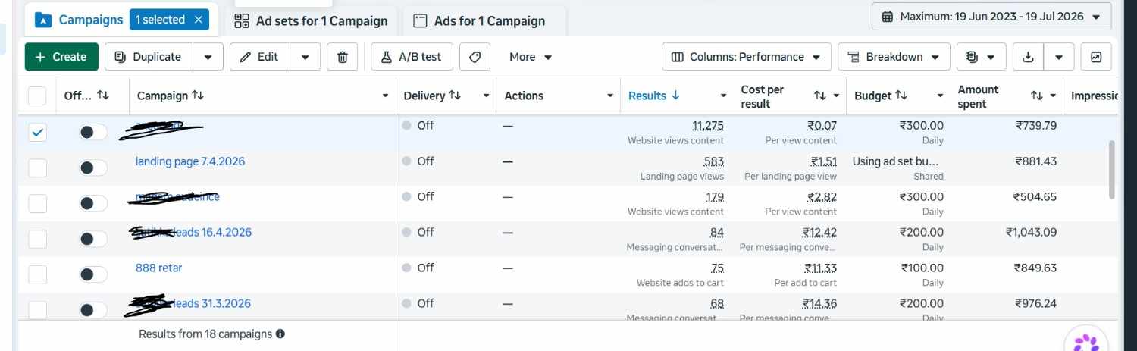Viewport: 1137px width, 351px height.
Task: Open the date range Maximum dropdown
Action: tap(991, 17)
